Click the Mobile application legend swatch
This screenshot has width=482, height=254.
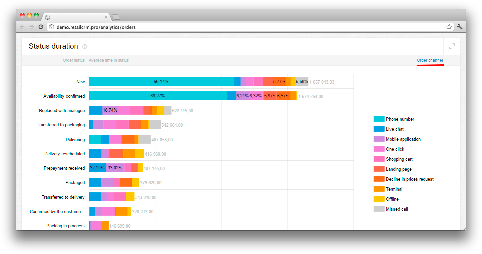[379, 139]
